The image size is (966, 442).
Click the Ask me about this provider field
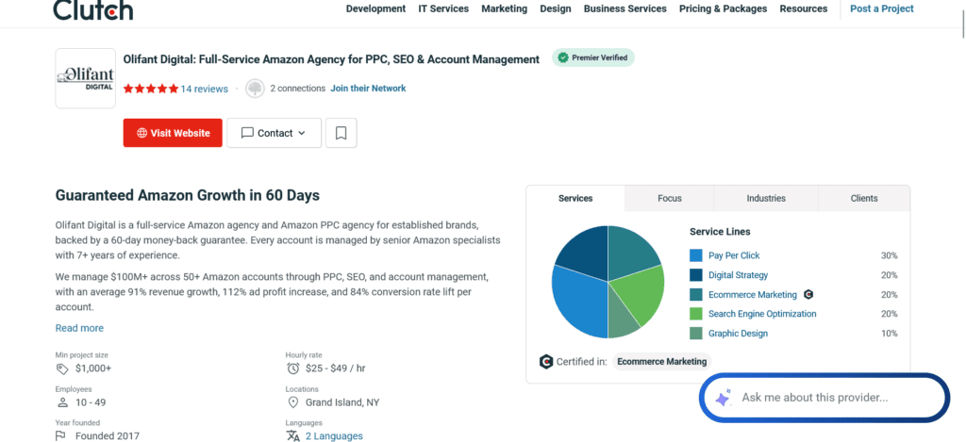point(824,398)
